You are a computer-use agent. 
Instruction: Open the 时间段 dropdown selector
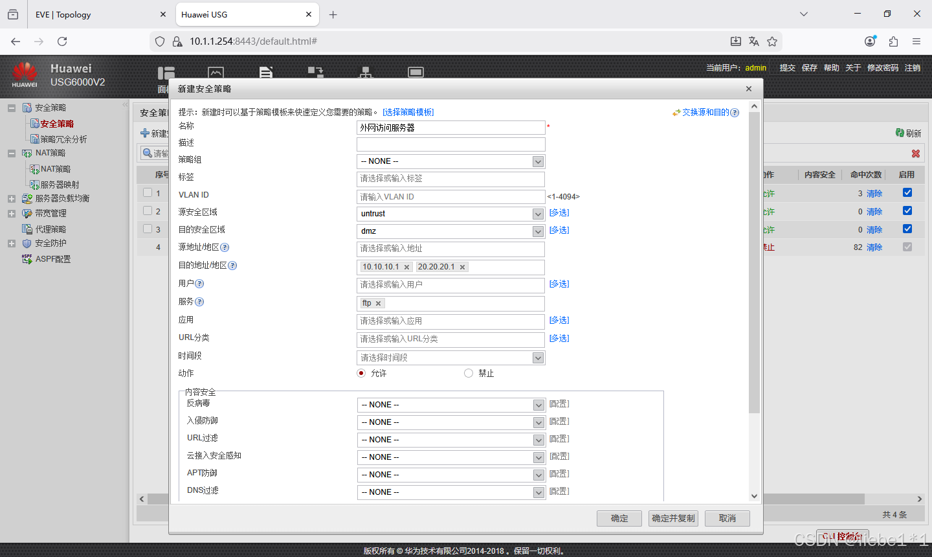click(538, 357)
